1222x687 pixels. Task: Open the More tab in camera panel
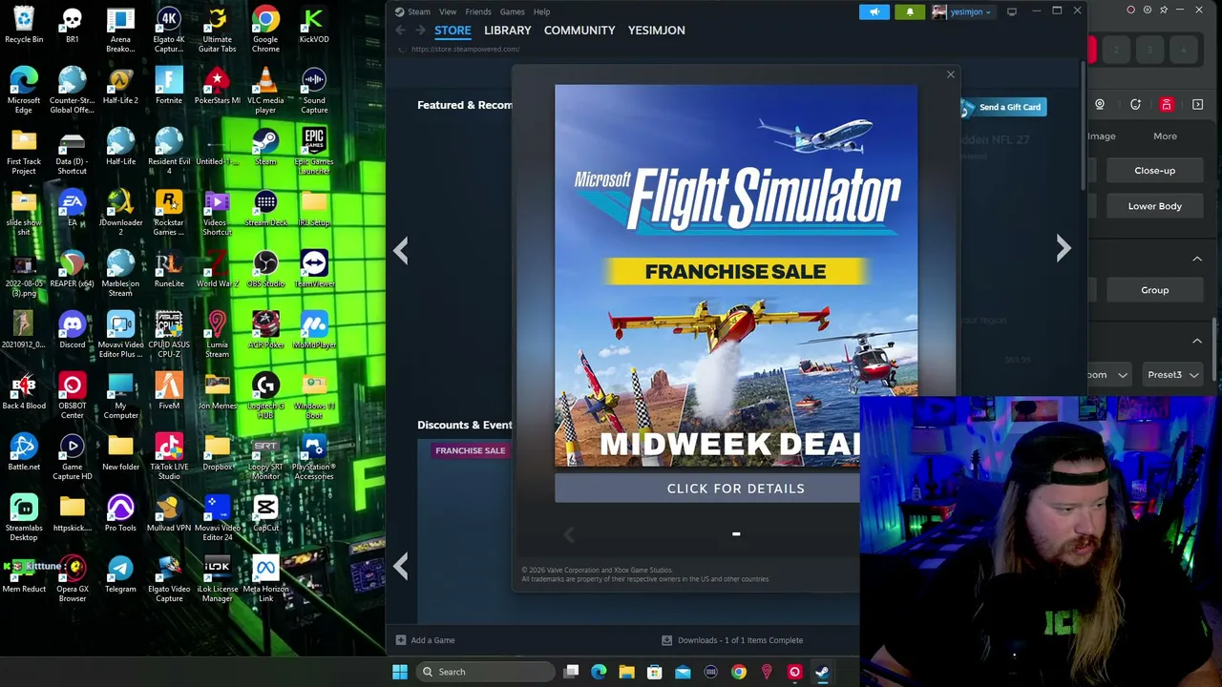1165,136
